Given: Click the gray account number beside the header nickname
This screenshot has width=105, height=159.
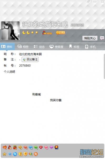Looking at the screenshot, I should [x=77, y=25].
